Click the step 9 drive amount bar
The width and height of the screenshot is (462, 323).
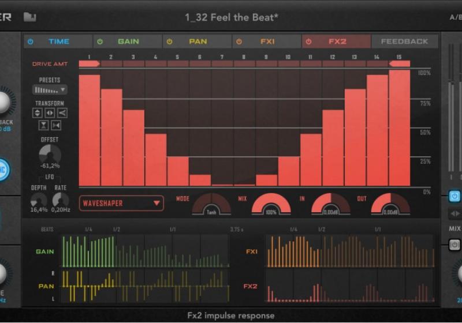click(x=266, y=181)
